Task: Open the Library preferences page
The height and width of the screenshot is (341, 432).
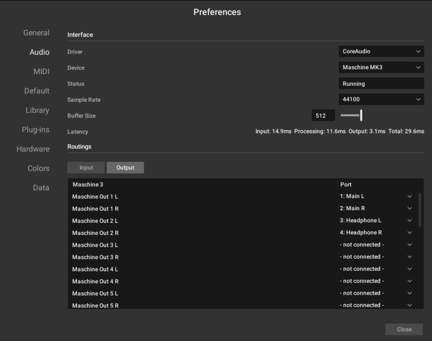Action: tap(37, 110)
